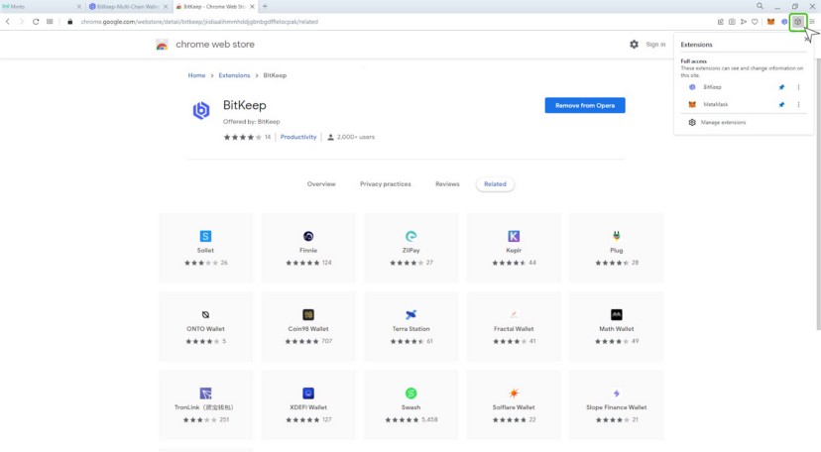Viewport: 821px width, 452px height.
Task: Open more options for MetaMask extension
Action: pyautogui.click(x=798, y=105)
